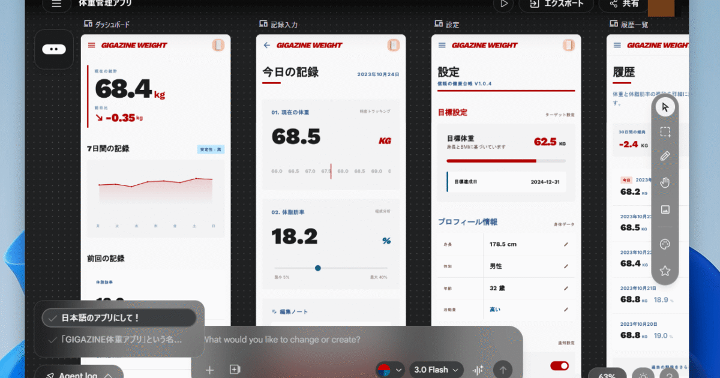The image size is (720, 378).
Task: Open the 3.0 Flash model dropdown
Action: tap(436, 370)
